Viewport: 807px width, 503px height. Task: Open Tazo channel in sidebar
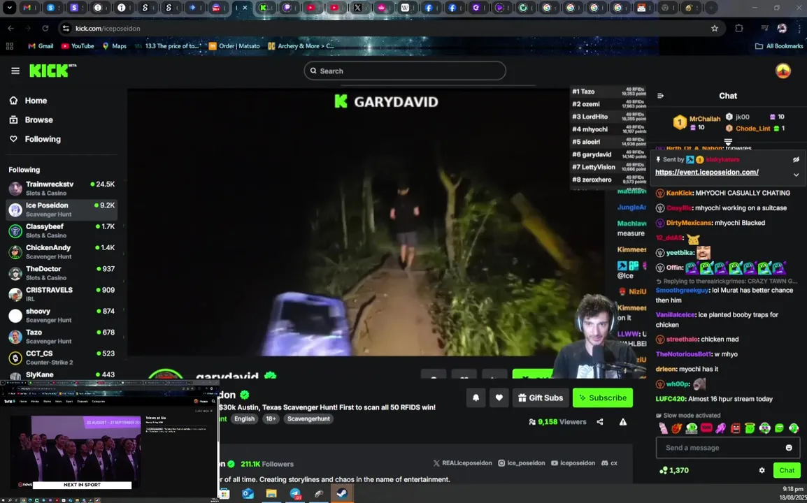point(62,336)
